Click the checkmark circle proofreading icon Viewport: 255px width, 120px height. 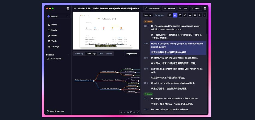(x=180, y=15)
